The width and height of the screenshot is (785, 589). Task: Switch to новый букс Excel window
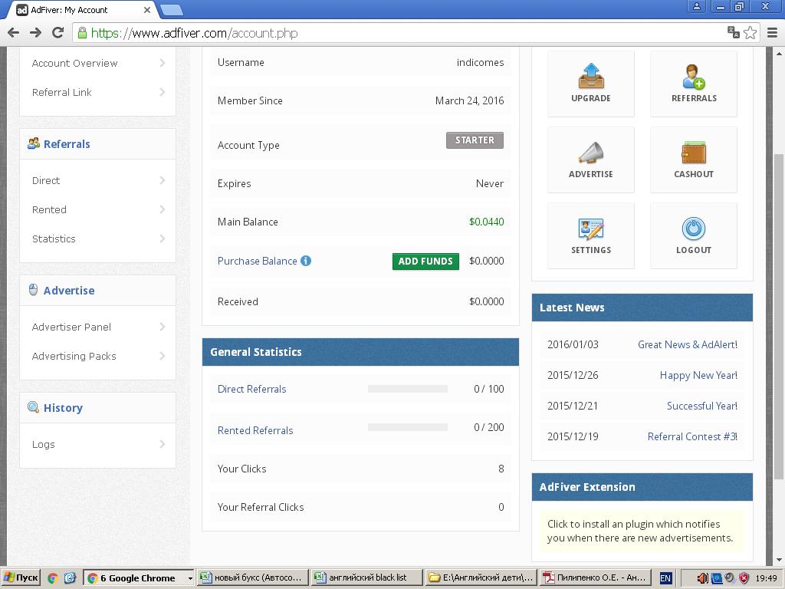(251, 578)
